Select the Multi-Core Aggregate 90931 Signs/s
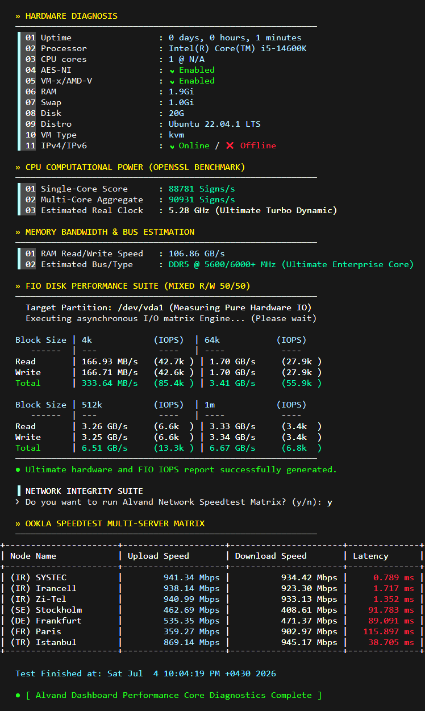 (202, 199)
